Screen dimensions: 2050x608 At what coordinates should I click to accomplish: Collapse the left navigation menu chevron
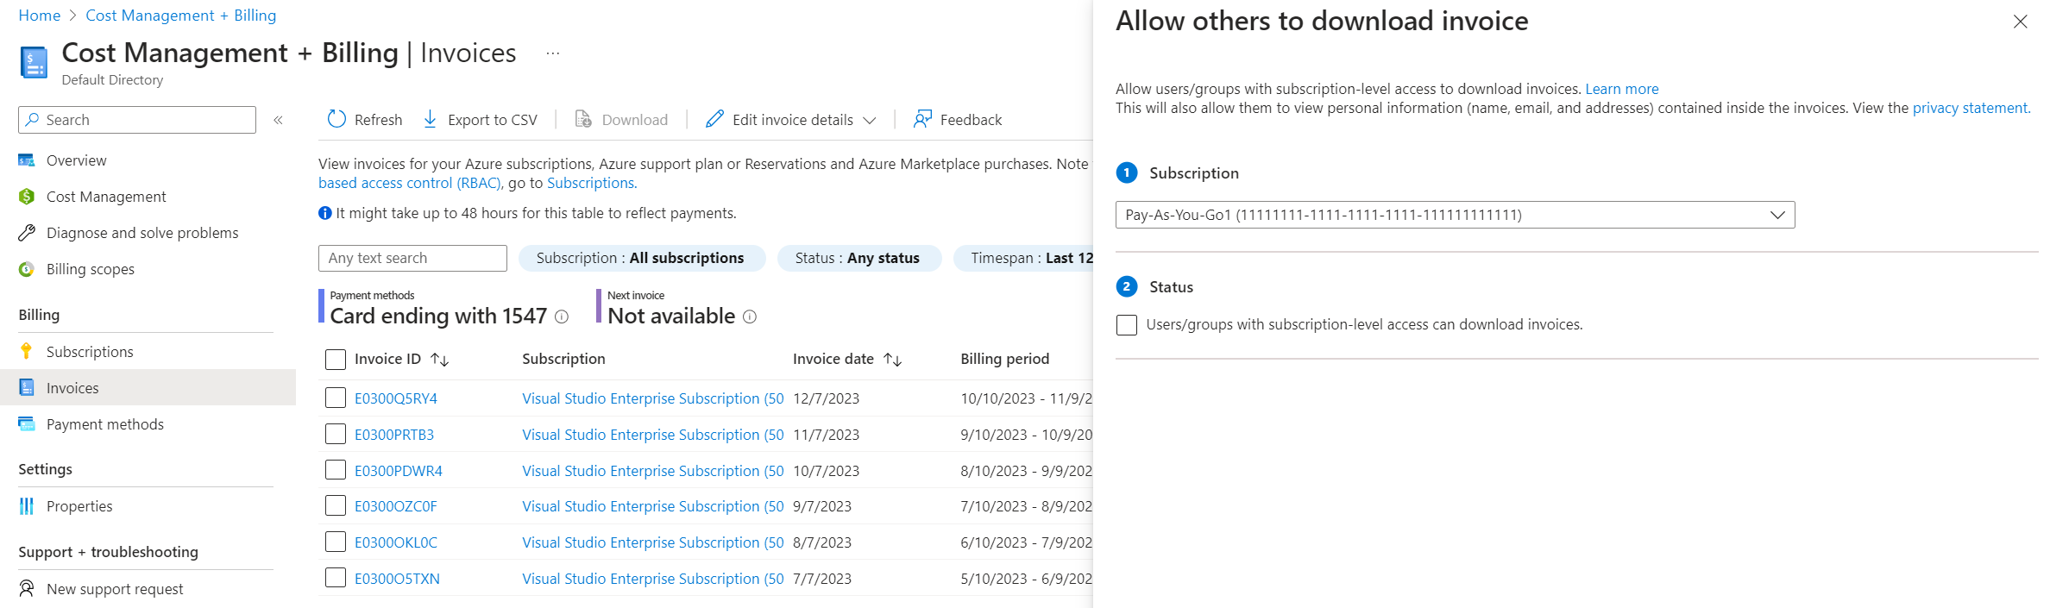click(278, 120)
